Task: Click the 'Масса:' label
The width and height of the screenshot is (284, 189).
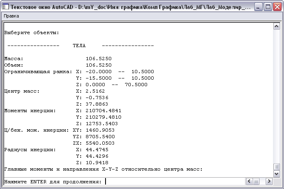Action: click(14, 59)
